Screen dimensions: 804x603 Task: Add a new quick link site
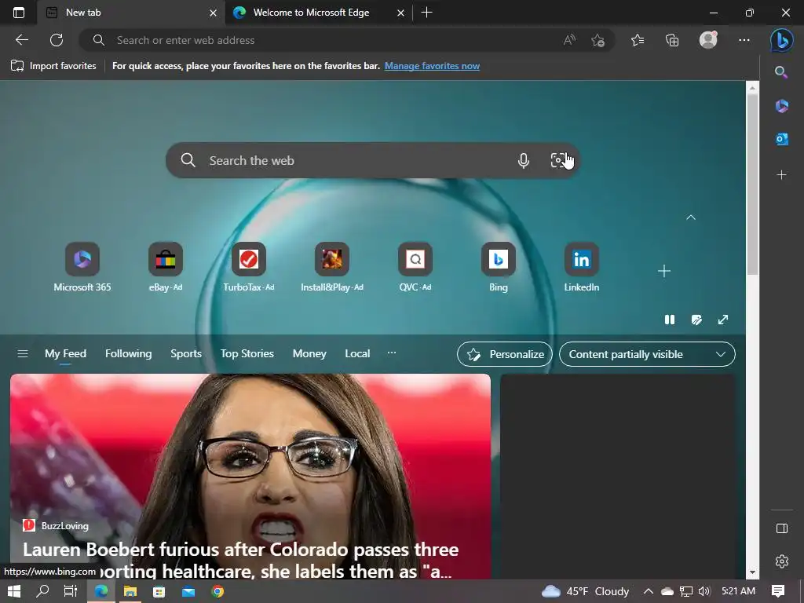pos(664,271)
